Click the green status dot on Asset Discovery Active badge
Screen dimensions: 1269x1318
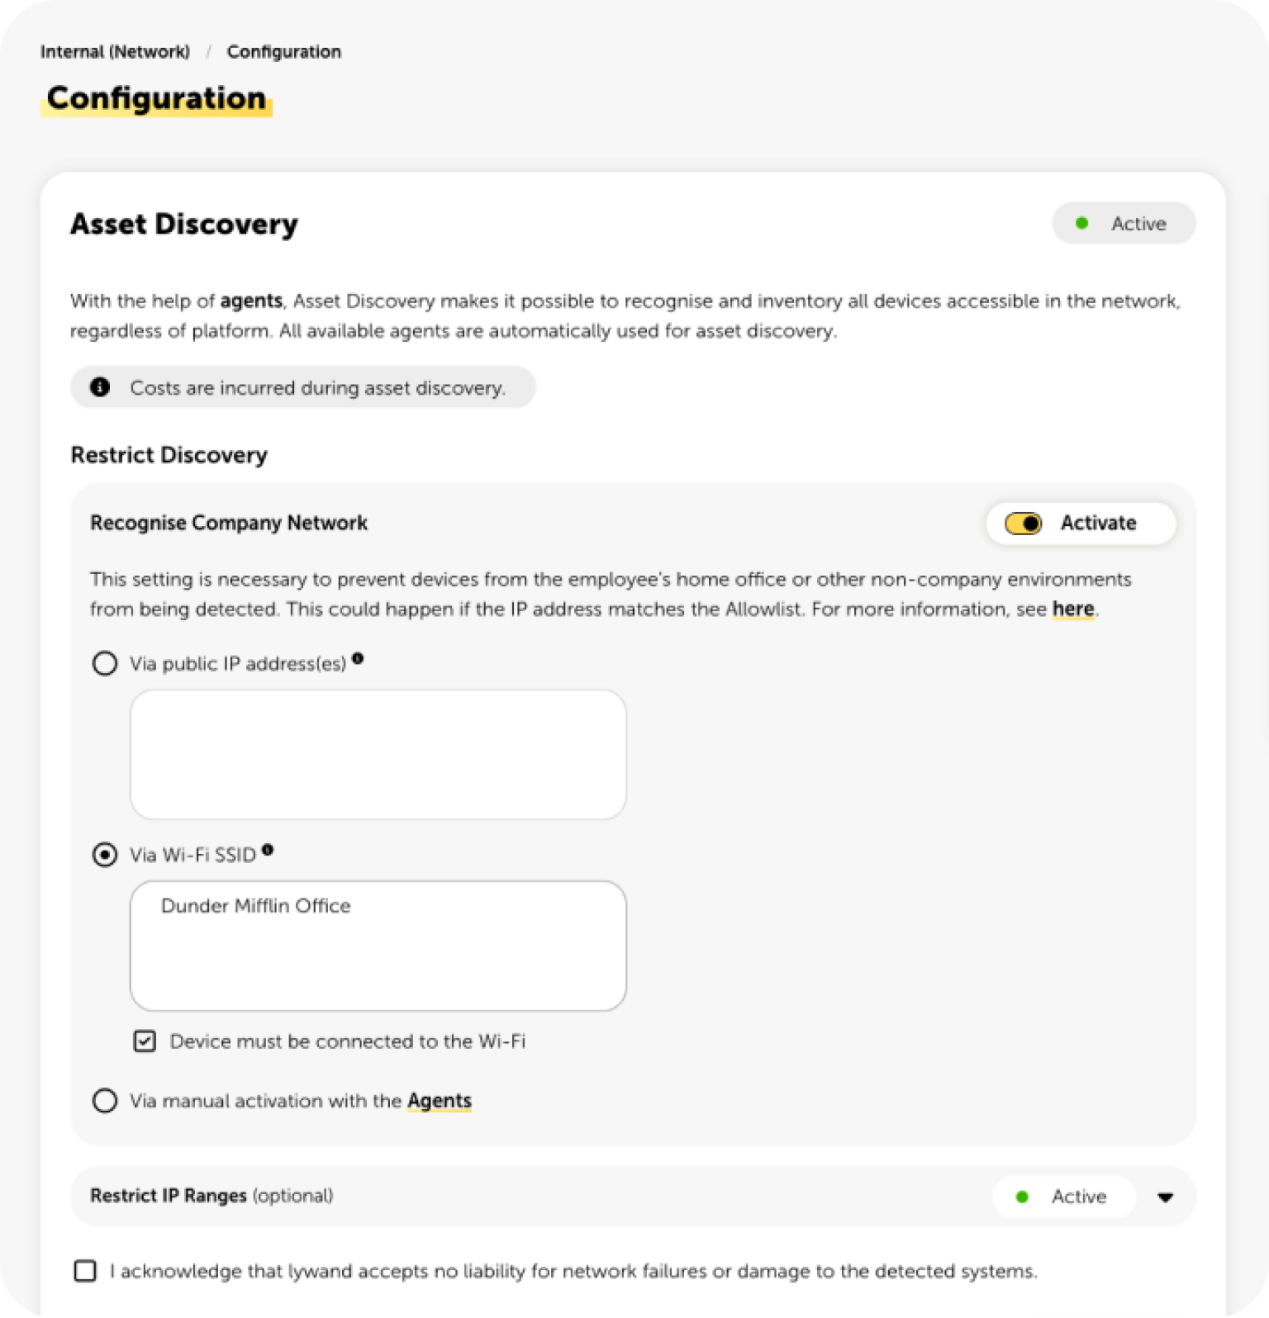(1082, 223)
